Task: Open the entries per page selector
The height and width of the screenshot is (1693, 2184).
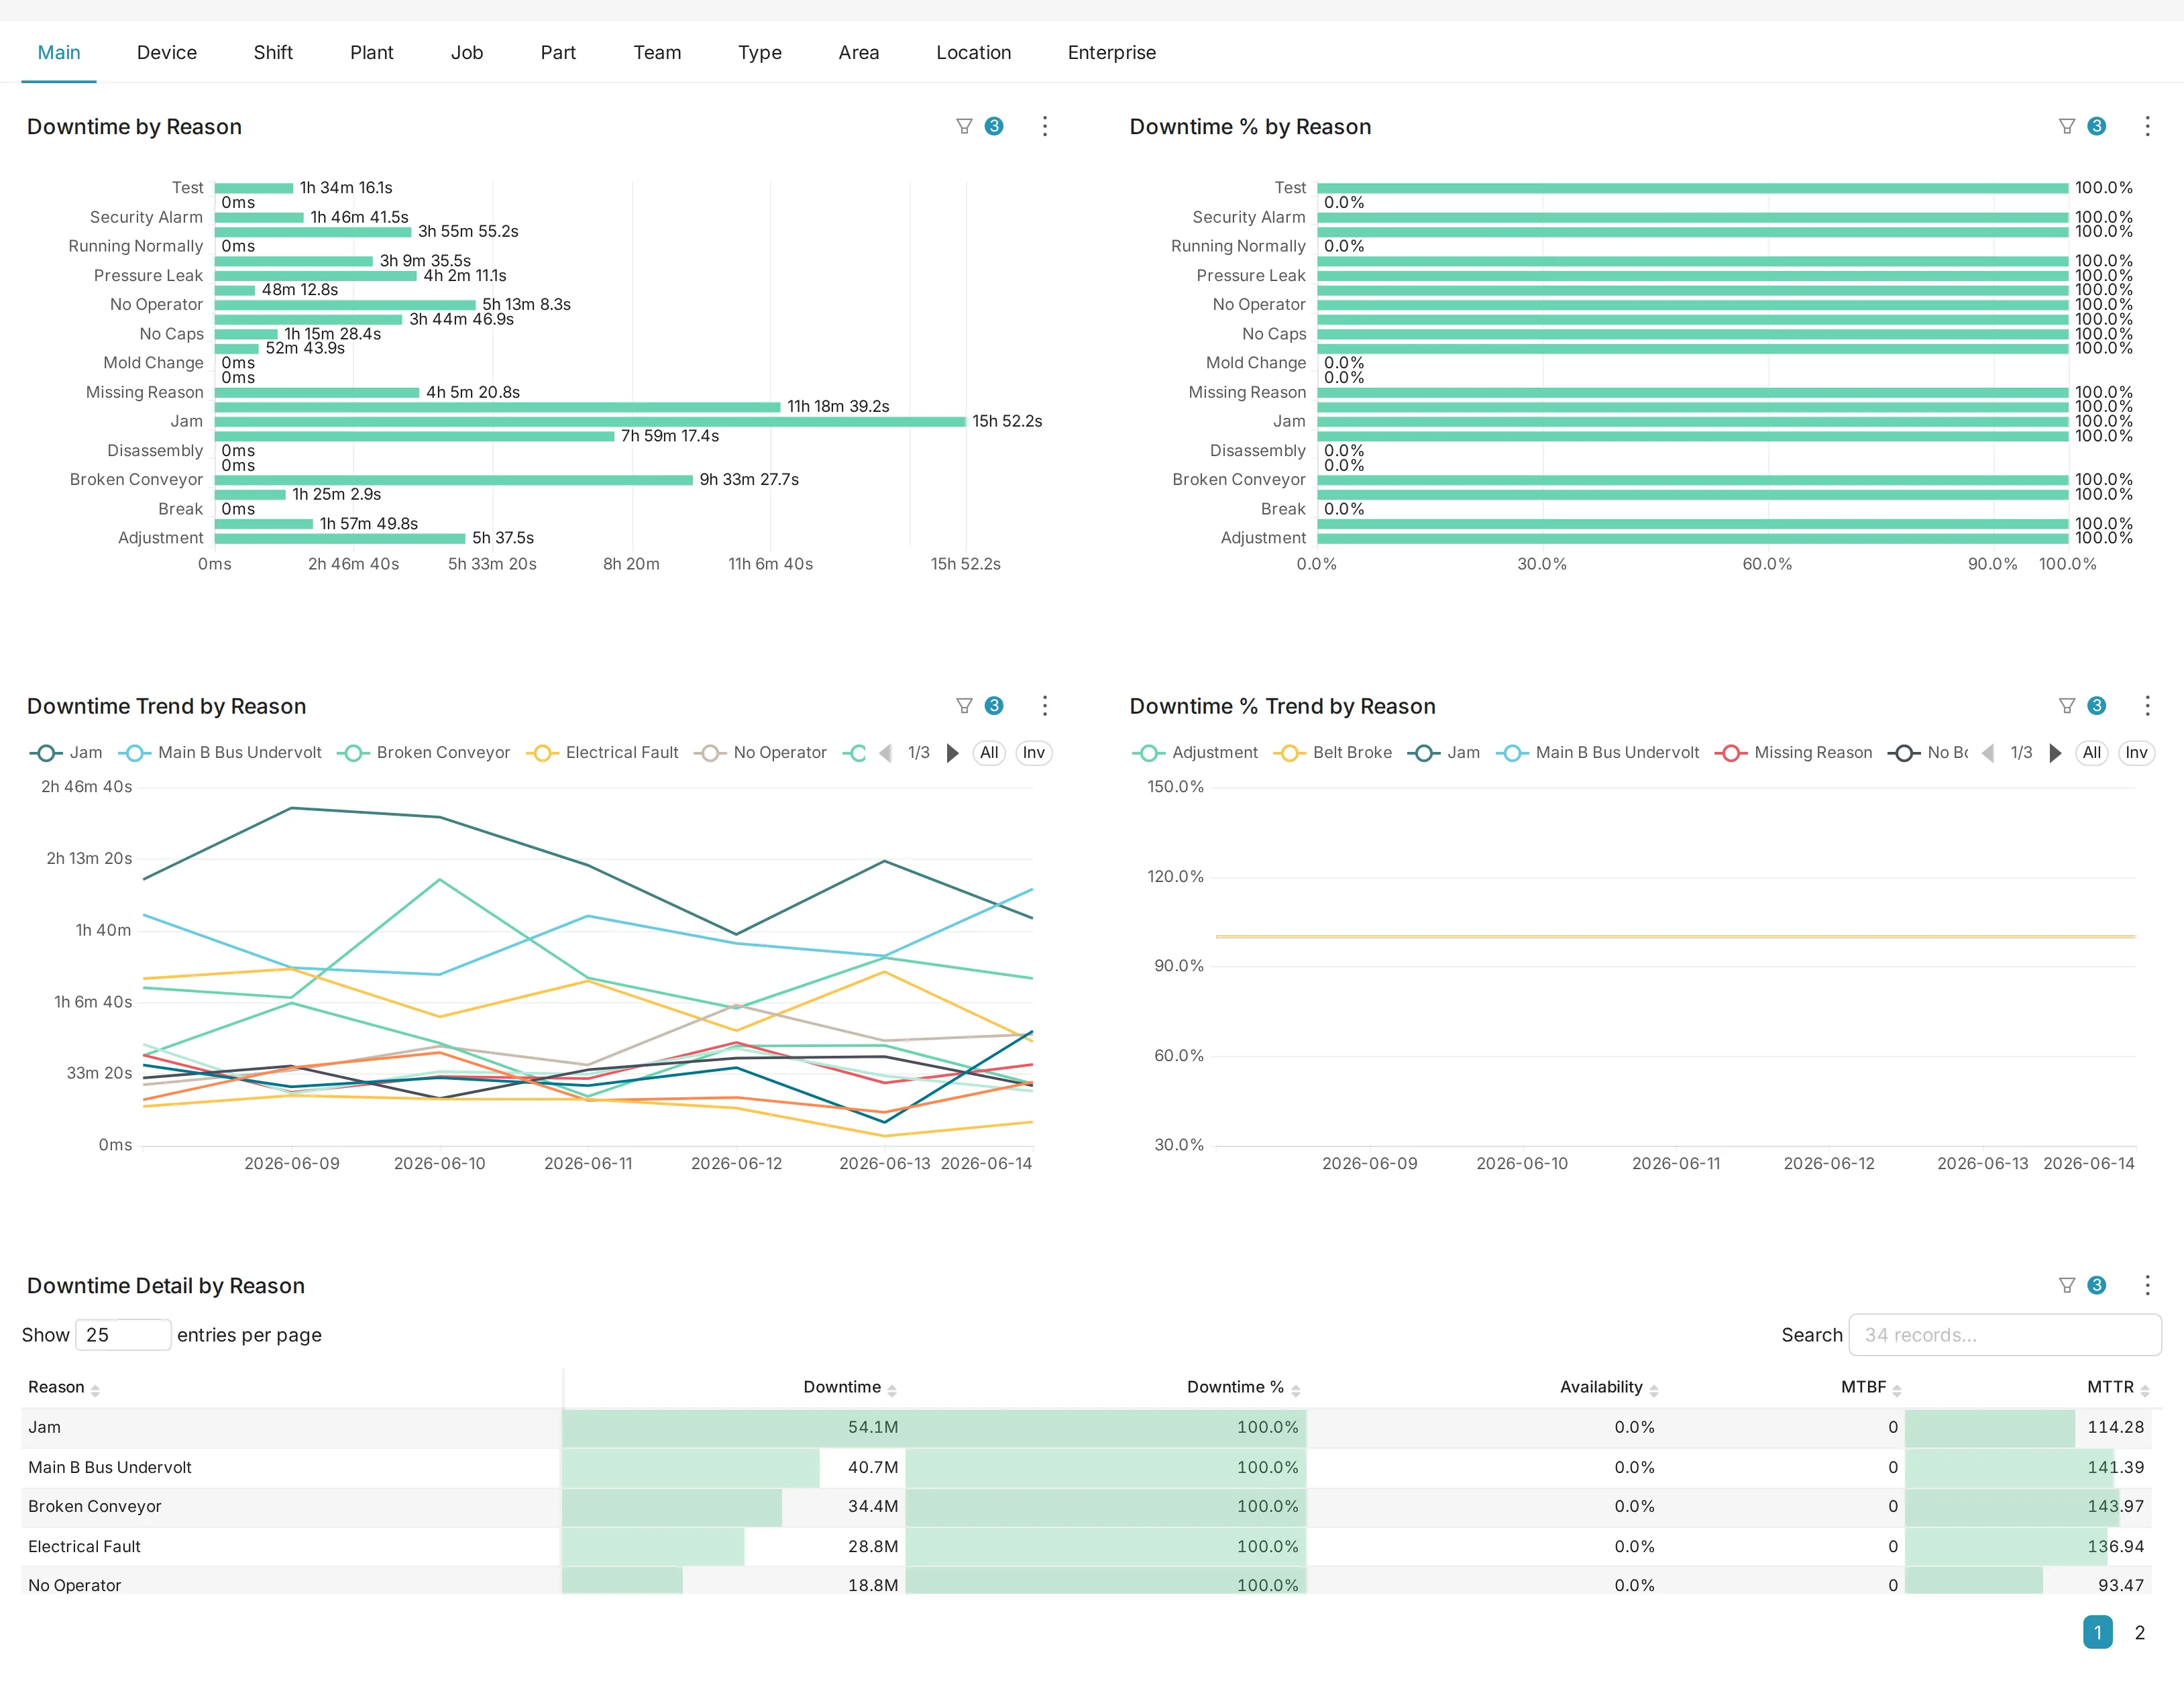Action: [123, 1335]
